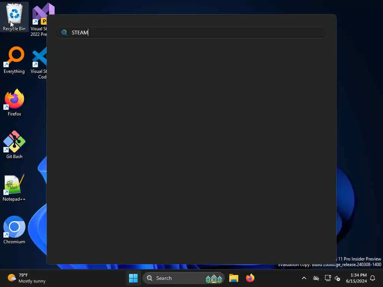Click the magnifier icon in launcher search bar
The height and width of the screenshot is (287, 383).
[64, 33]
